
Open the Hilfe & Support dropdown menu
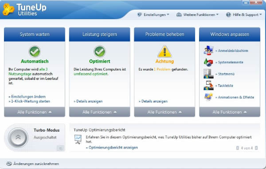click(x=247, y=15)
